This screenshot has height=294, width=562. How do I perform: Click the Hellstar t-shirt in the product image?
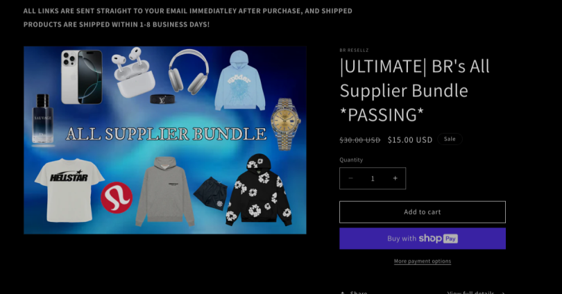tap(69, 189)
